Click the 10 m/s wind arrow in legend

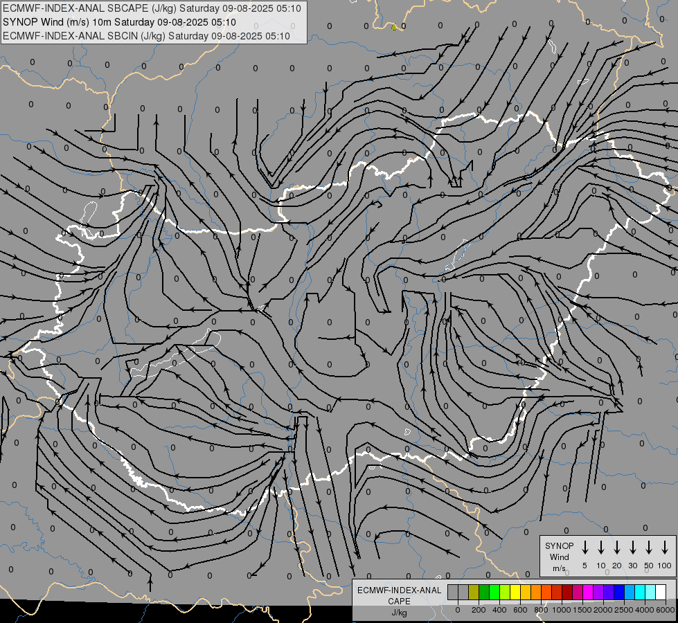(601, 547)
